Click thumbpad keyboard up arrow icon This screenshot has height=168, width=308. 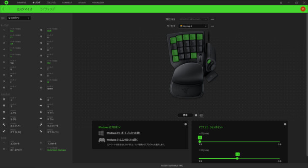tap(4, 99)
